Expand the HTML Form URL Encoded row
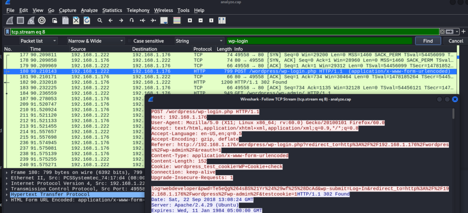Screen dimensions: 468x213 coord(7,200)
